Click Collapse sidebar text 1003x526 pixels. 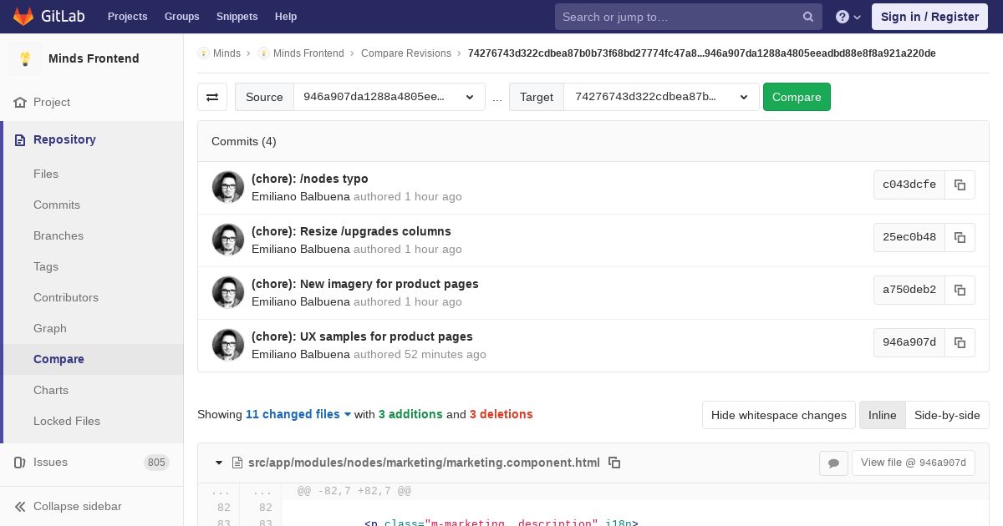click(78, 506)
